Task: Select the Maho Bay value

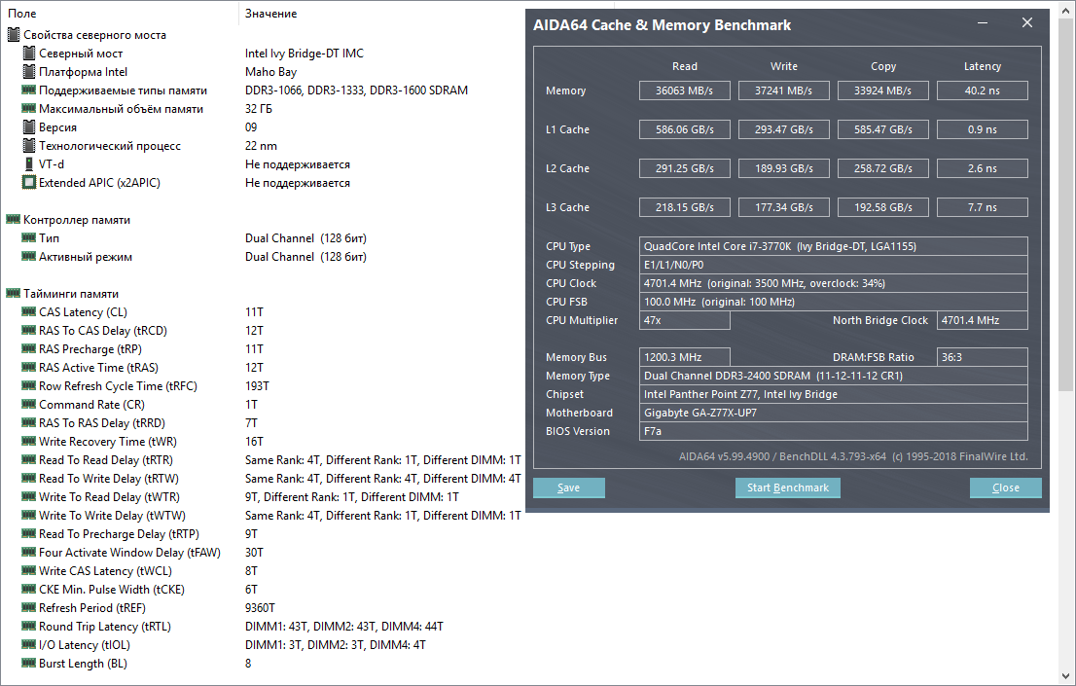Action: pyautogui.click(x=270, y=71)
